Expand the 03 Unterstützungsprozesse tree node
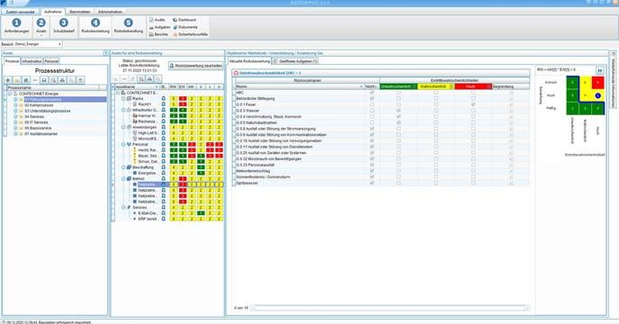This screenshot has height=324, width=619. tap(15, 111)
